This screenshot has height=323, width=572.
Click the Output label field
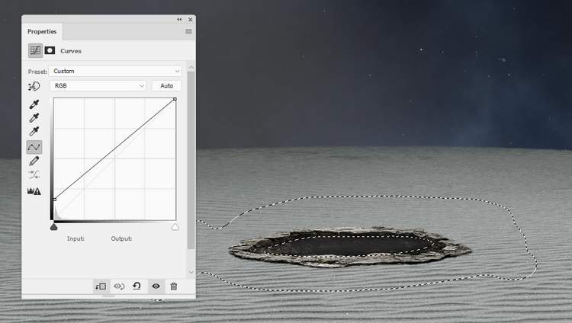(121, 238)
